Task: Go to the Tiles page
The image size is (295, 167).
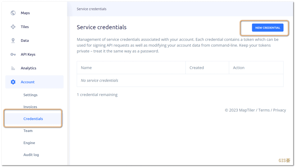Action: [x=25, y=27]
